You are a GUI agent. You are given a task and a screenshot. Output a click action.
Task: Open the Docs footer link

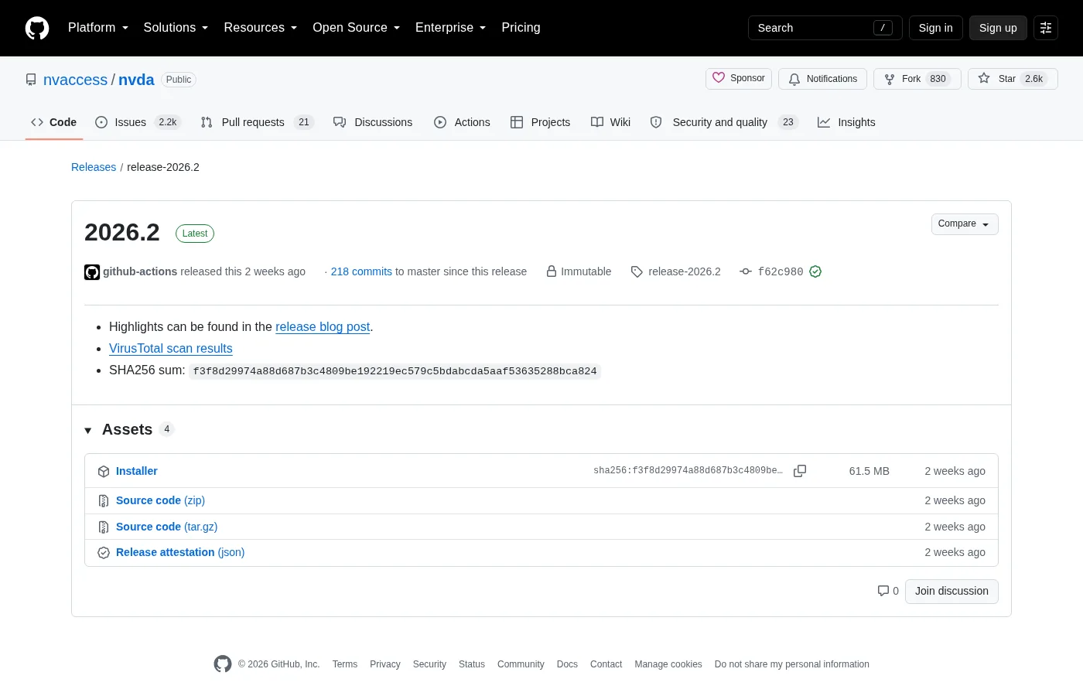coord(567,664)
